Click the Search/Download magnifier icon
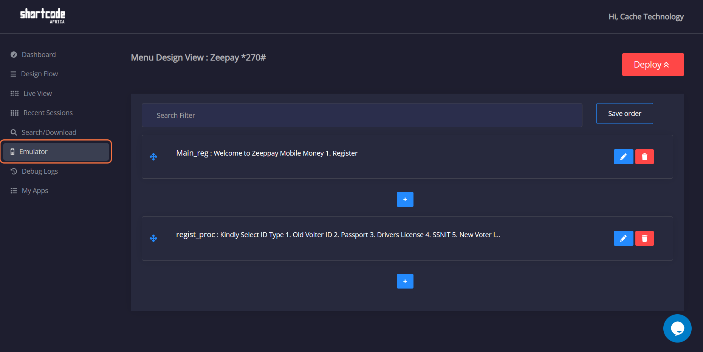Image resolution: width=703 pixels, height=352 pixels. pyautogui.click(x=14, y=132)
